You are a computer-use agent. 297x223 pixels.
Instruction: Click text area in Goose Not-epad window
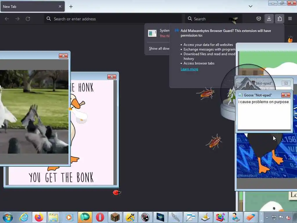point(264,114)
